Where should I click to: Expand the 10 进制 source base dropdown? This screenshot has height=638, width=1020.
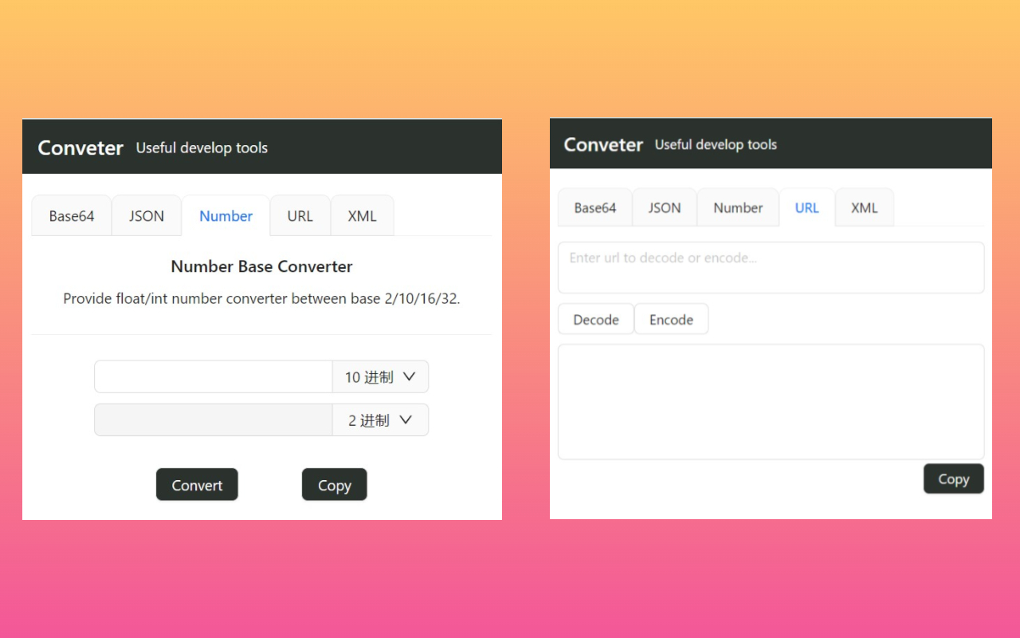coord(380,377)
